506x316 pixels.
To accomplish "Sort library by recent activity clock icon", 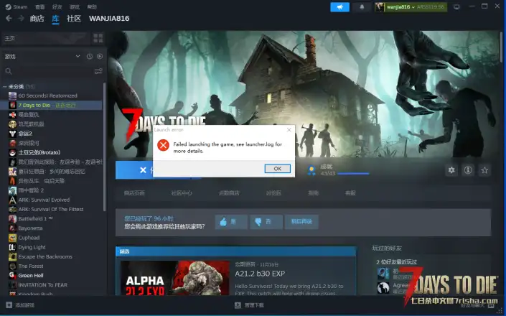I will coord(90,56).
